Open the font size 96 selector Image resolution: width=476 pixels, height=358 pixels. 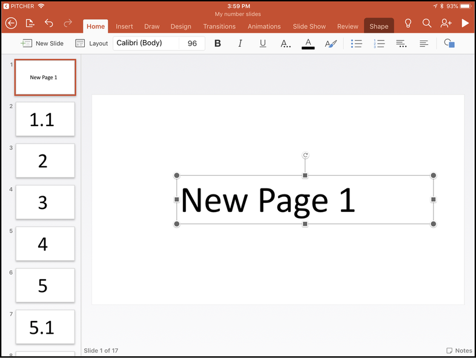192,44
